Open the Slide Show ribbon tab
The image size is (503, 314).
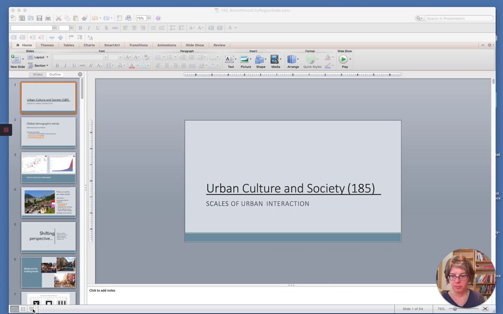[195, 45]
